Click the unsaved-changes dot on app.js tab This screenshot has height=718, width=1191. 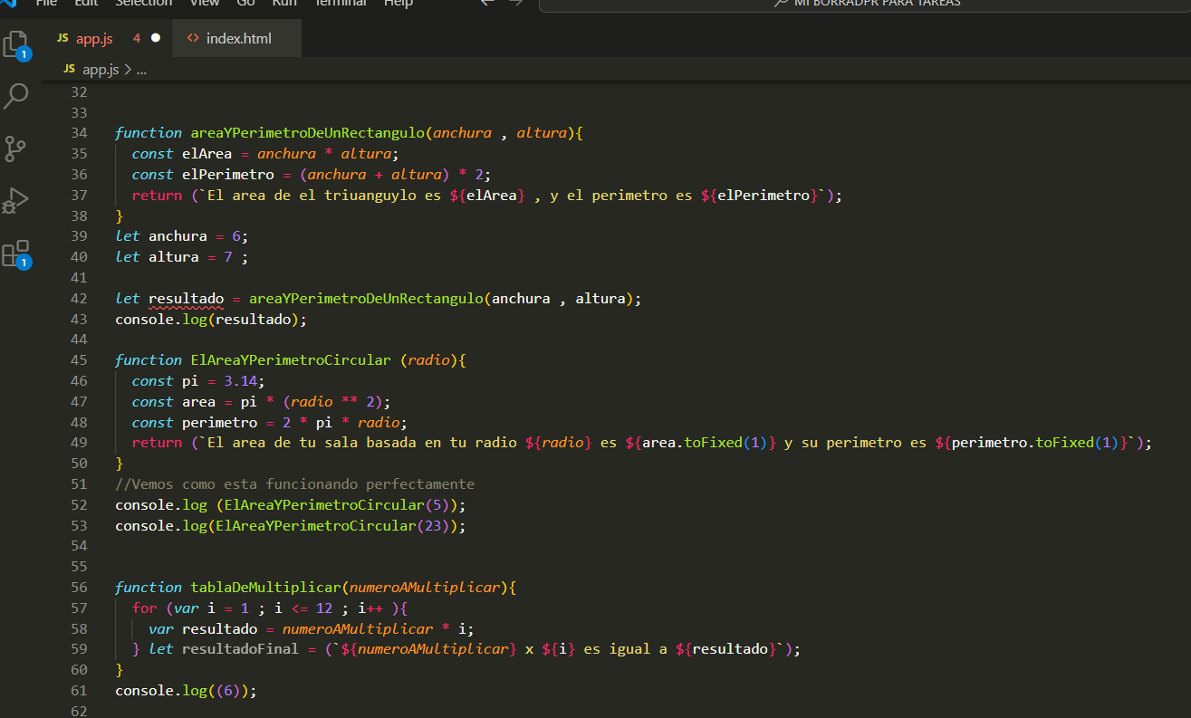click(155, 38)
